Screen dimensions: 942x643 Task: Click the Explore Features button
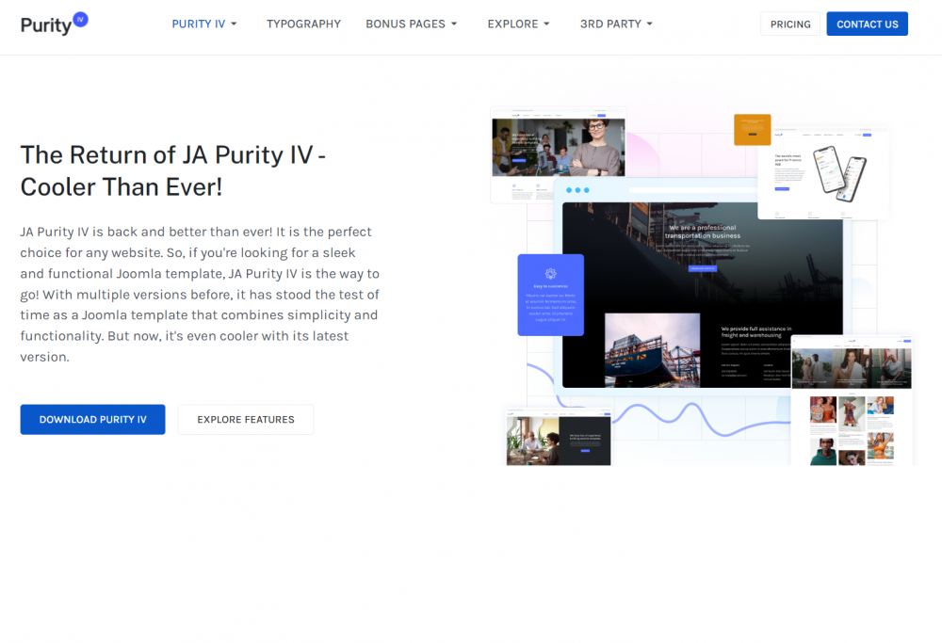click(x=246, y=420)
